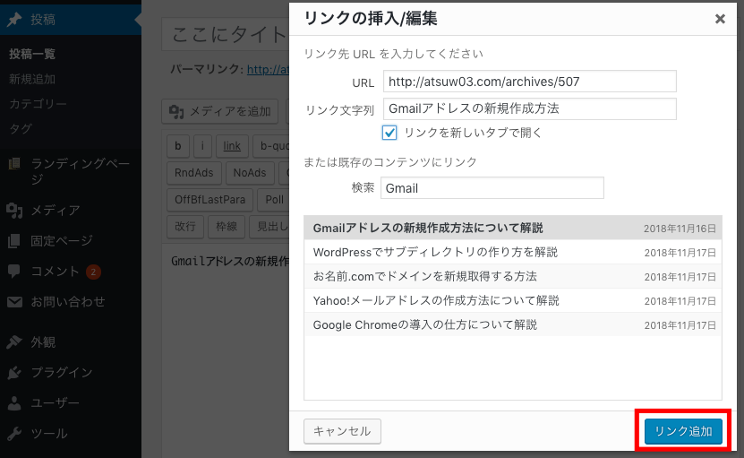Click the メディア icon in sidebar
This screenshot has width=744, height=458.
(14, 210)
